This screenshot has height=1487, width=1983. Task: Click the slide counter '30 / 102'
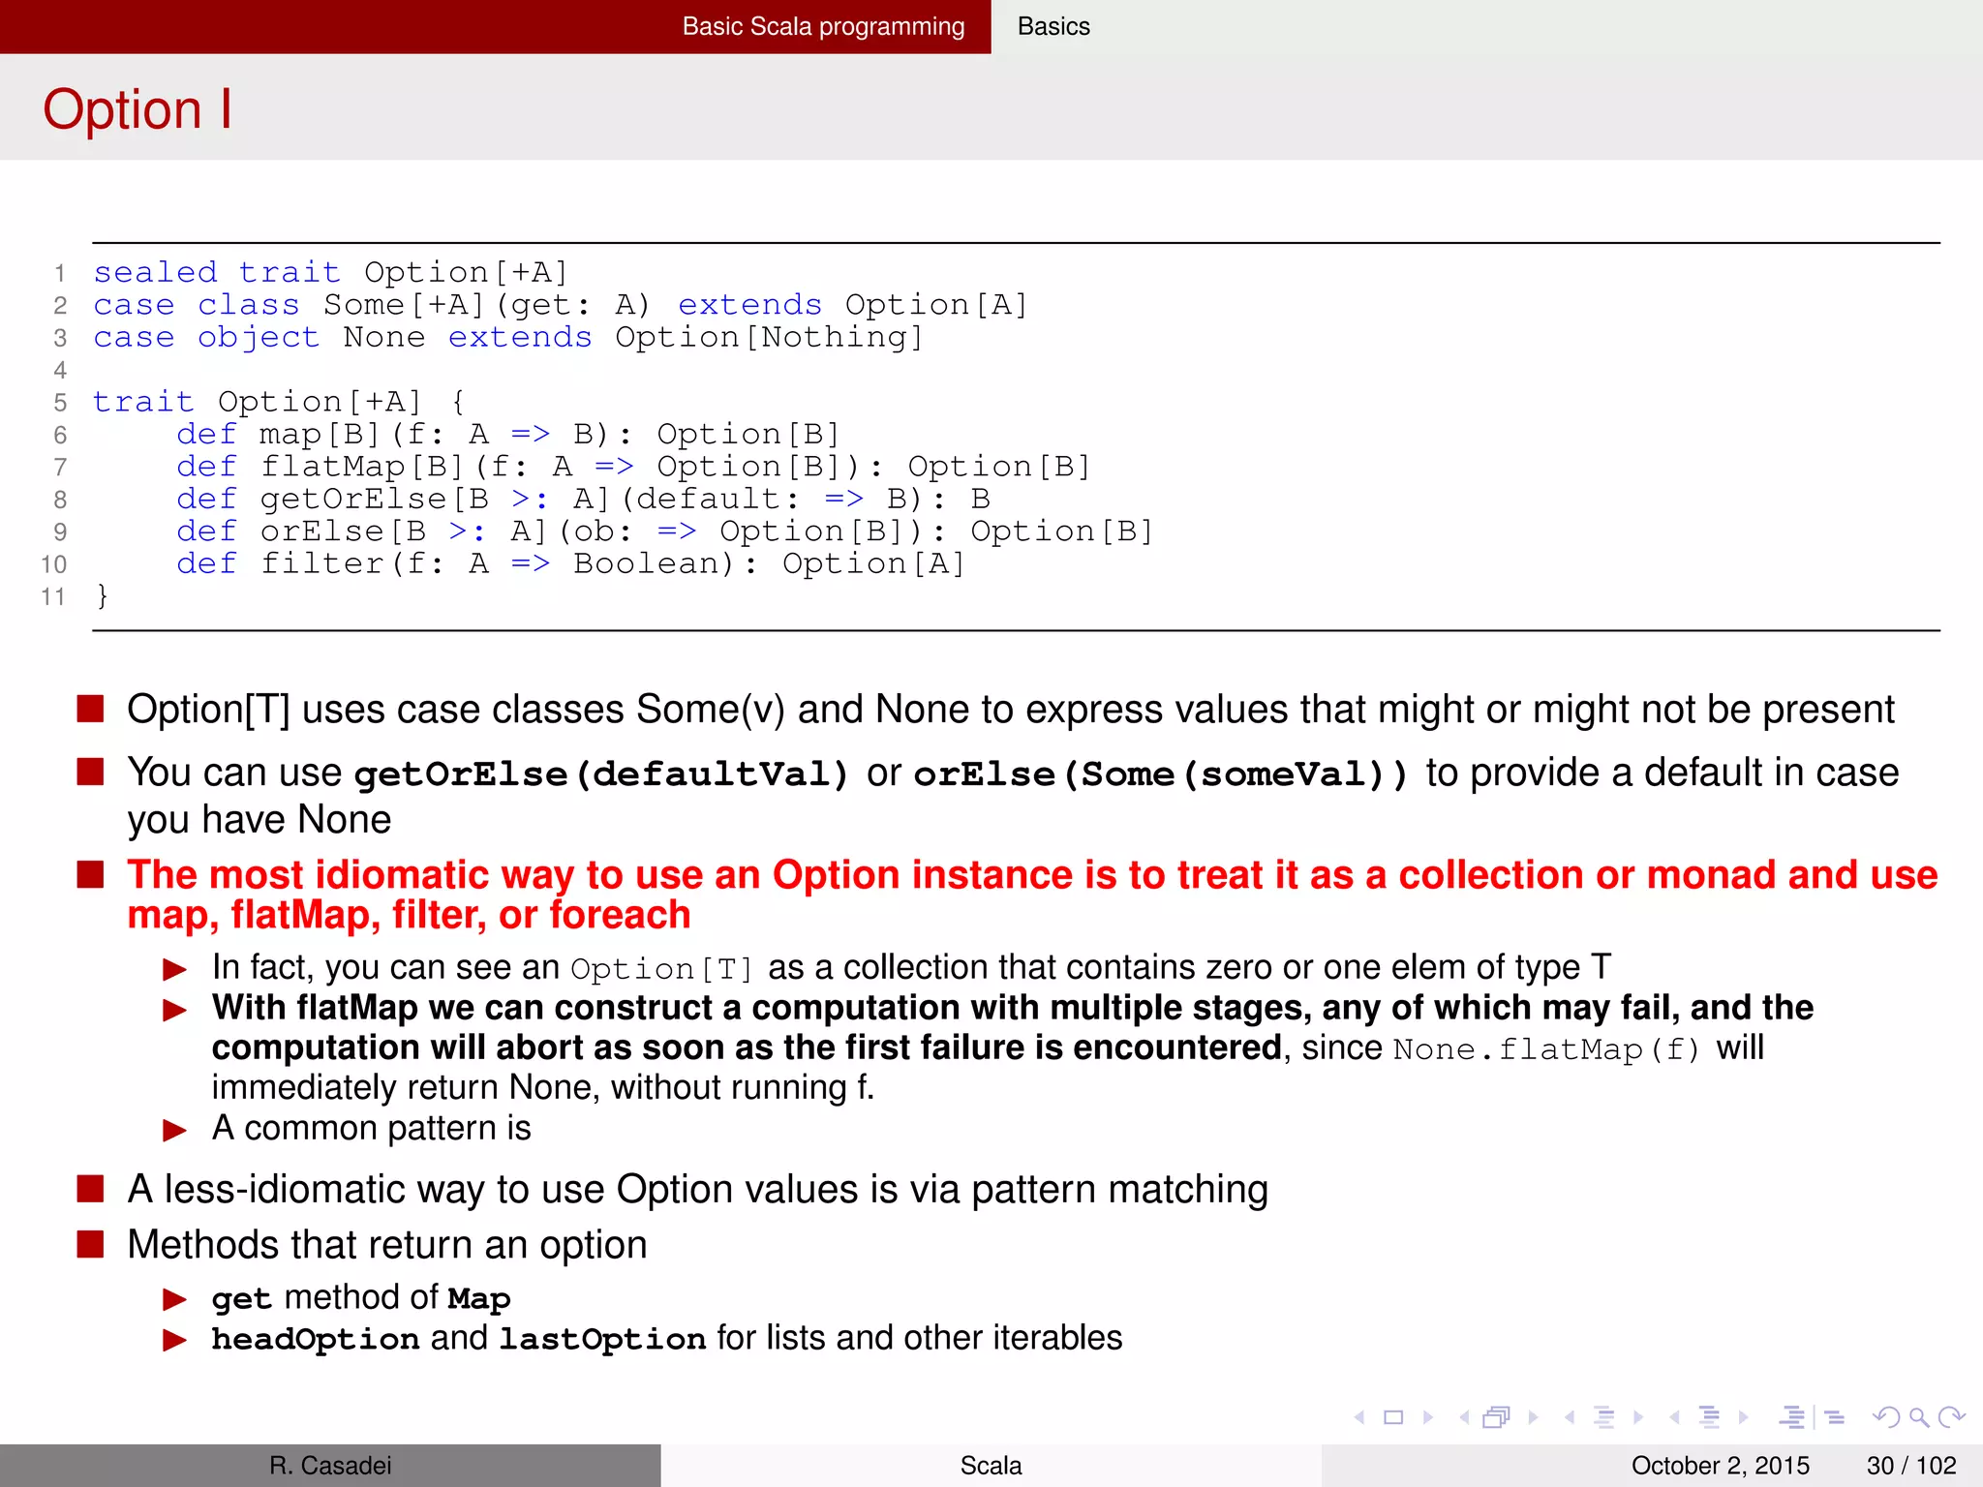pos(1911,1466)
